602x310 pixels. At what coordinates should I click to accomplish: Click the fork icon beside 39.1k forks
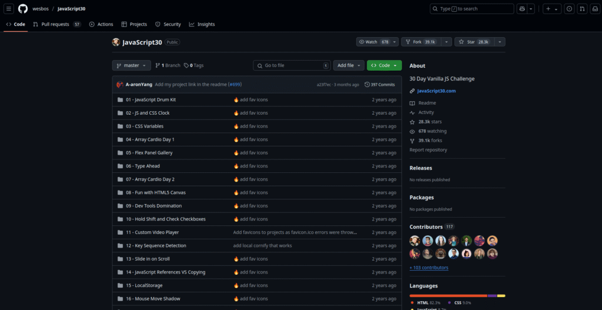pos(412,141)
